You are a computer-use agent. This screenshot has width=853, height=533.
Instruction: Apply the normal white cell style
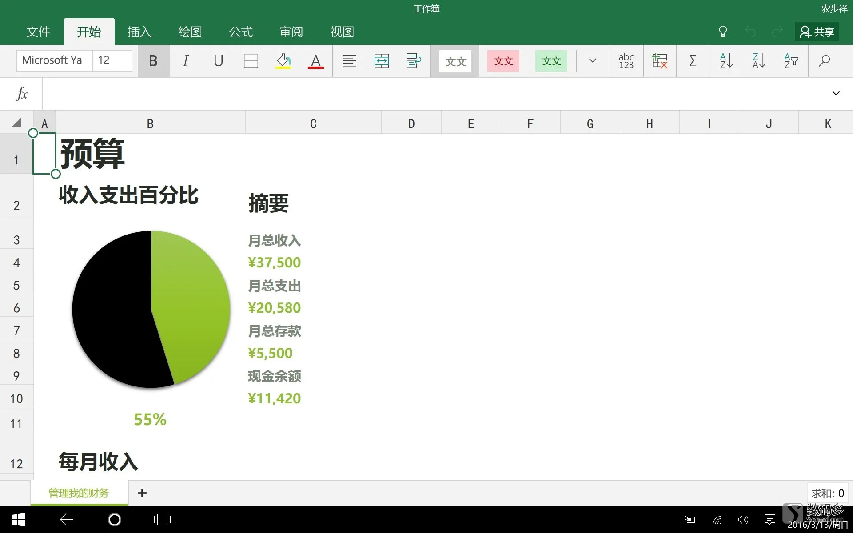pos(455,61)
